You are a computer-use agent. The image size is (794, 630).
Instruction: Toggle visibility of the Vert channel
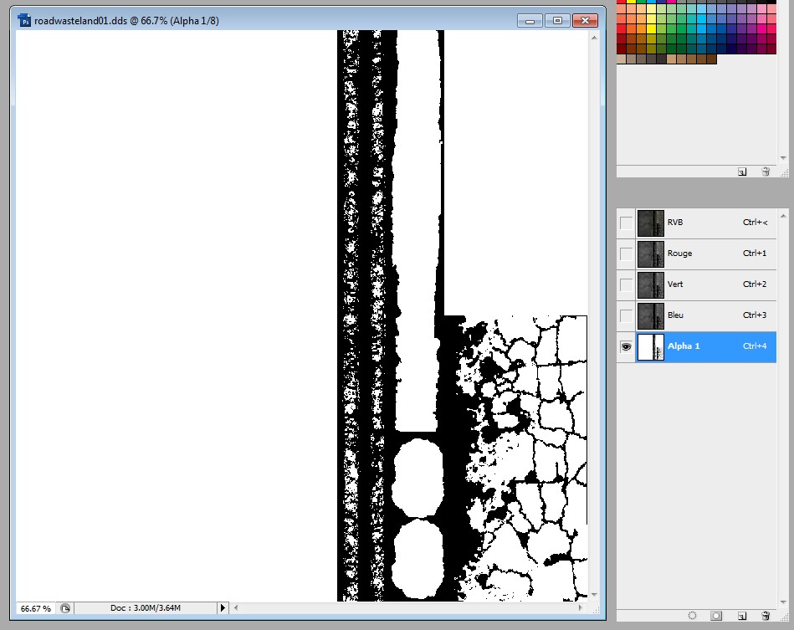click(627, 284)
